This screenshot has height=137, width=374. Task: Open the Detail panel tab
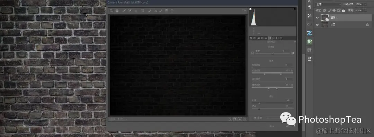259,38
